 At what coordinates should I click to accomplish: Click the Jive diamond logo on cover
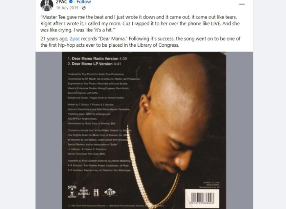pos(109,192)
